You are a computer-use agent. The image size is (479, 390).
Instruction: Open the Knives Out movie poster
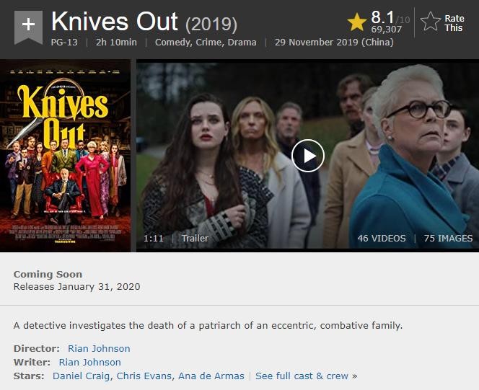pos(66,156)
